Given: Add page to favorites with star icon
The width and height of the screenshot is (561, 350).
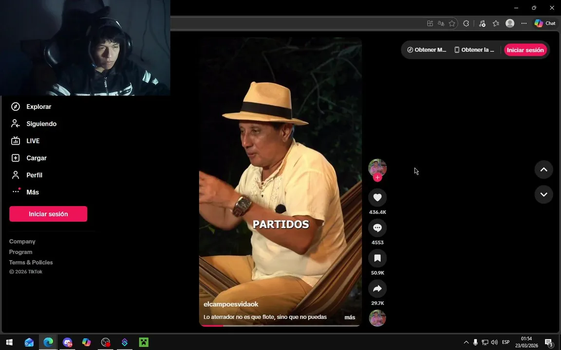Looking at the screenshot, I should coord(452,23).
